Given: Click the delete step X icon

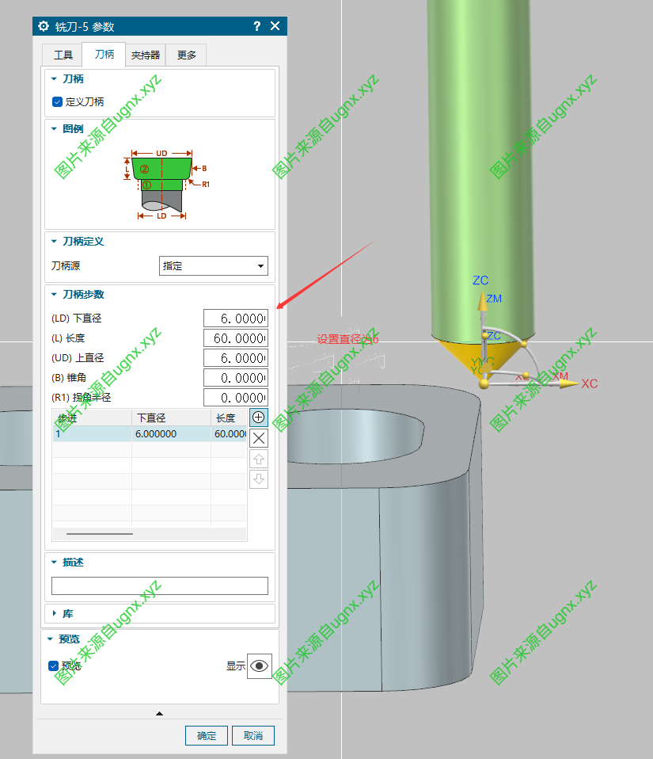Looking at the screenshot, I should point(258,438).
